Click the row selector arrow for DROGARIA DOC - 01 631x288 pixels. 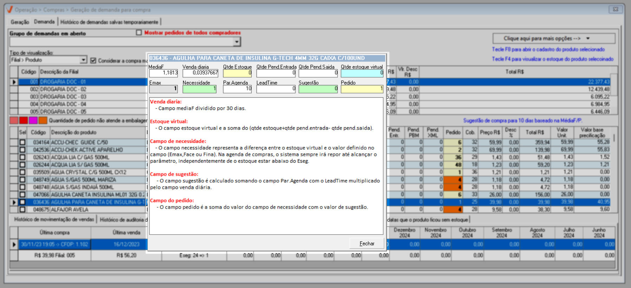14,82
